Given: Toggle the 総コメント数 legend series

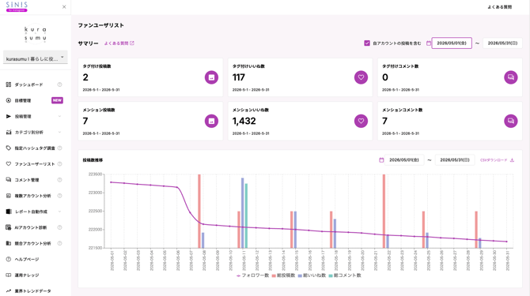Looking at the screenshot, I should point(344,275).
